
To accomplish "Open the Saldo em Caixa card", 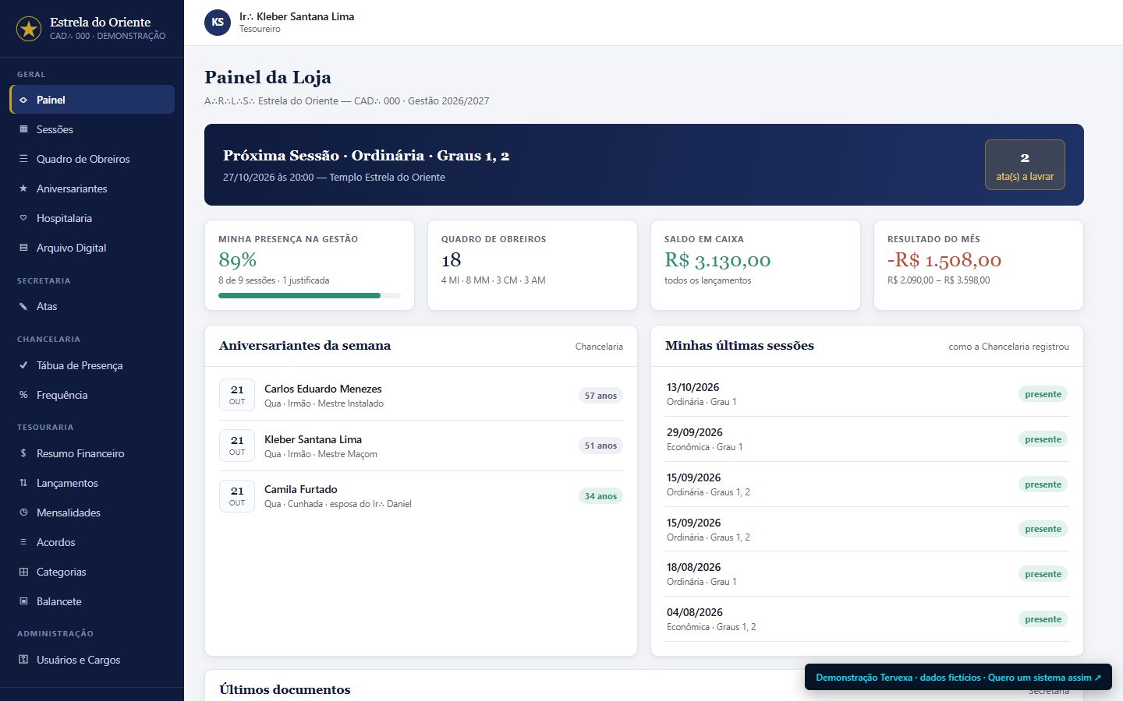I will coord(756,265).
